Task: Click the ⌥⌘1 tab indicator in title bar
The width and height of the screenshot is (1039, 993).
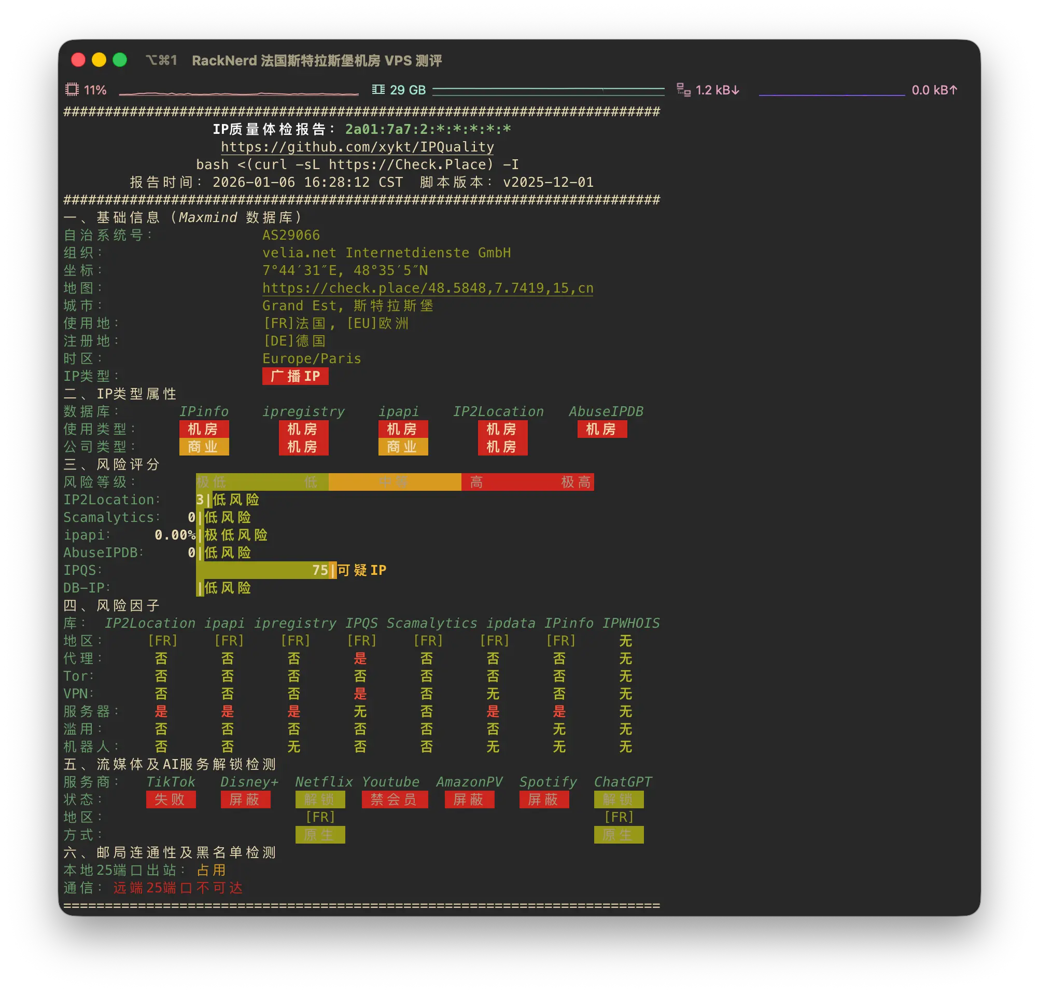Action: pos(161,61)
